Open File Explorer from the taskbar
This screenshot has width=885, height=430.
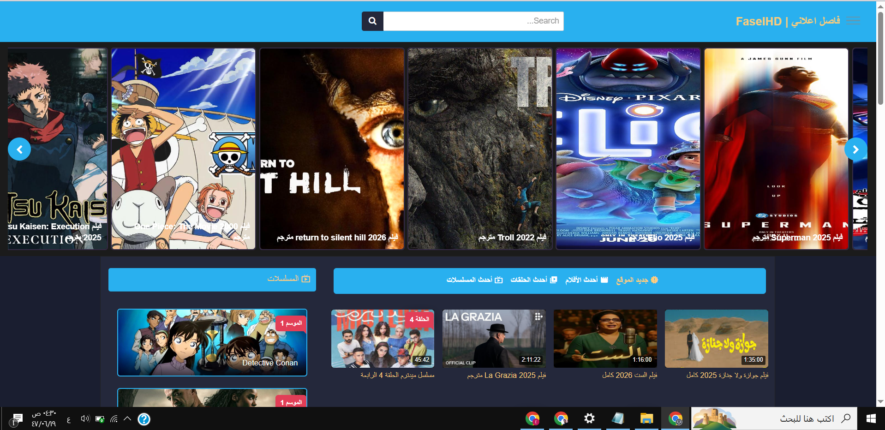point(646,418)
